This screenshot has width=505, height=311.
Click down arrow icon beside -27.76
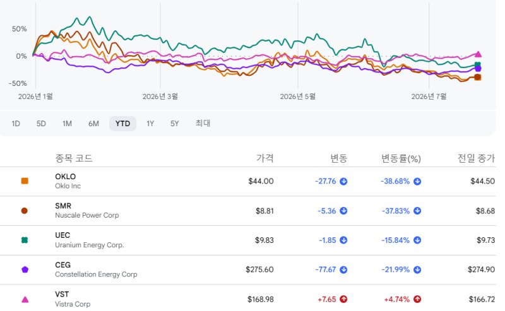point(343,181)
